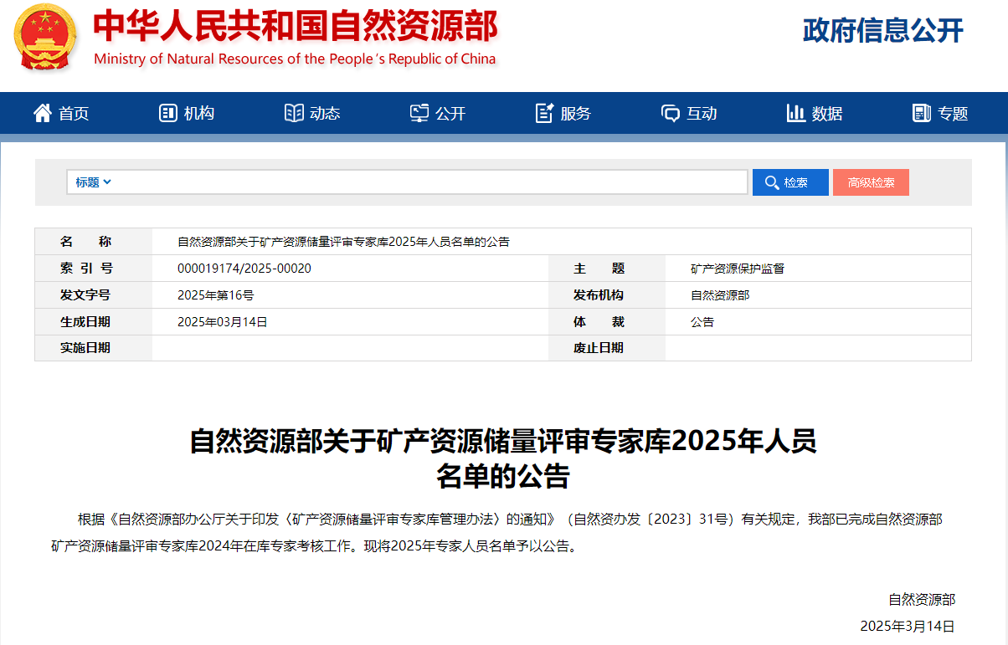
Task: Click the 公开 disclosure monitor icon
Action: point(419,113)
